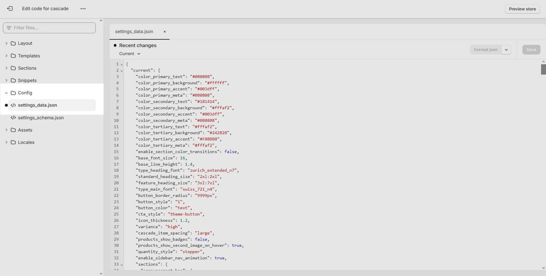This screenshot has height=276, width=546.
Task: Click the Layout folder icon
Action: click(13, 43)
